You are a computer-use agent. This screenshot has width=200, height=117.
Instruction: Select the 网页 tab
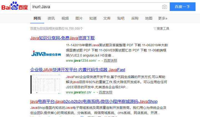(37, 19)
